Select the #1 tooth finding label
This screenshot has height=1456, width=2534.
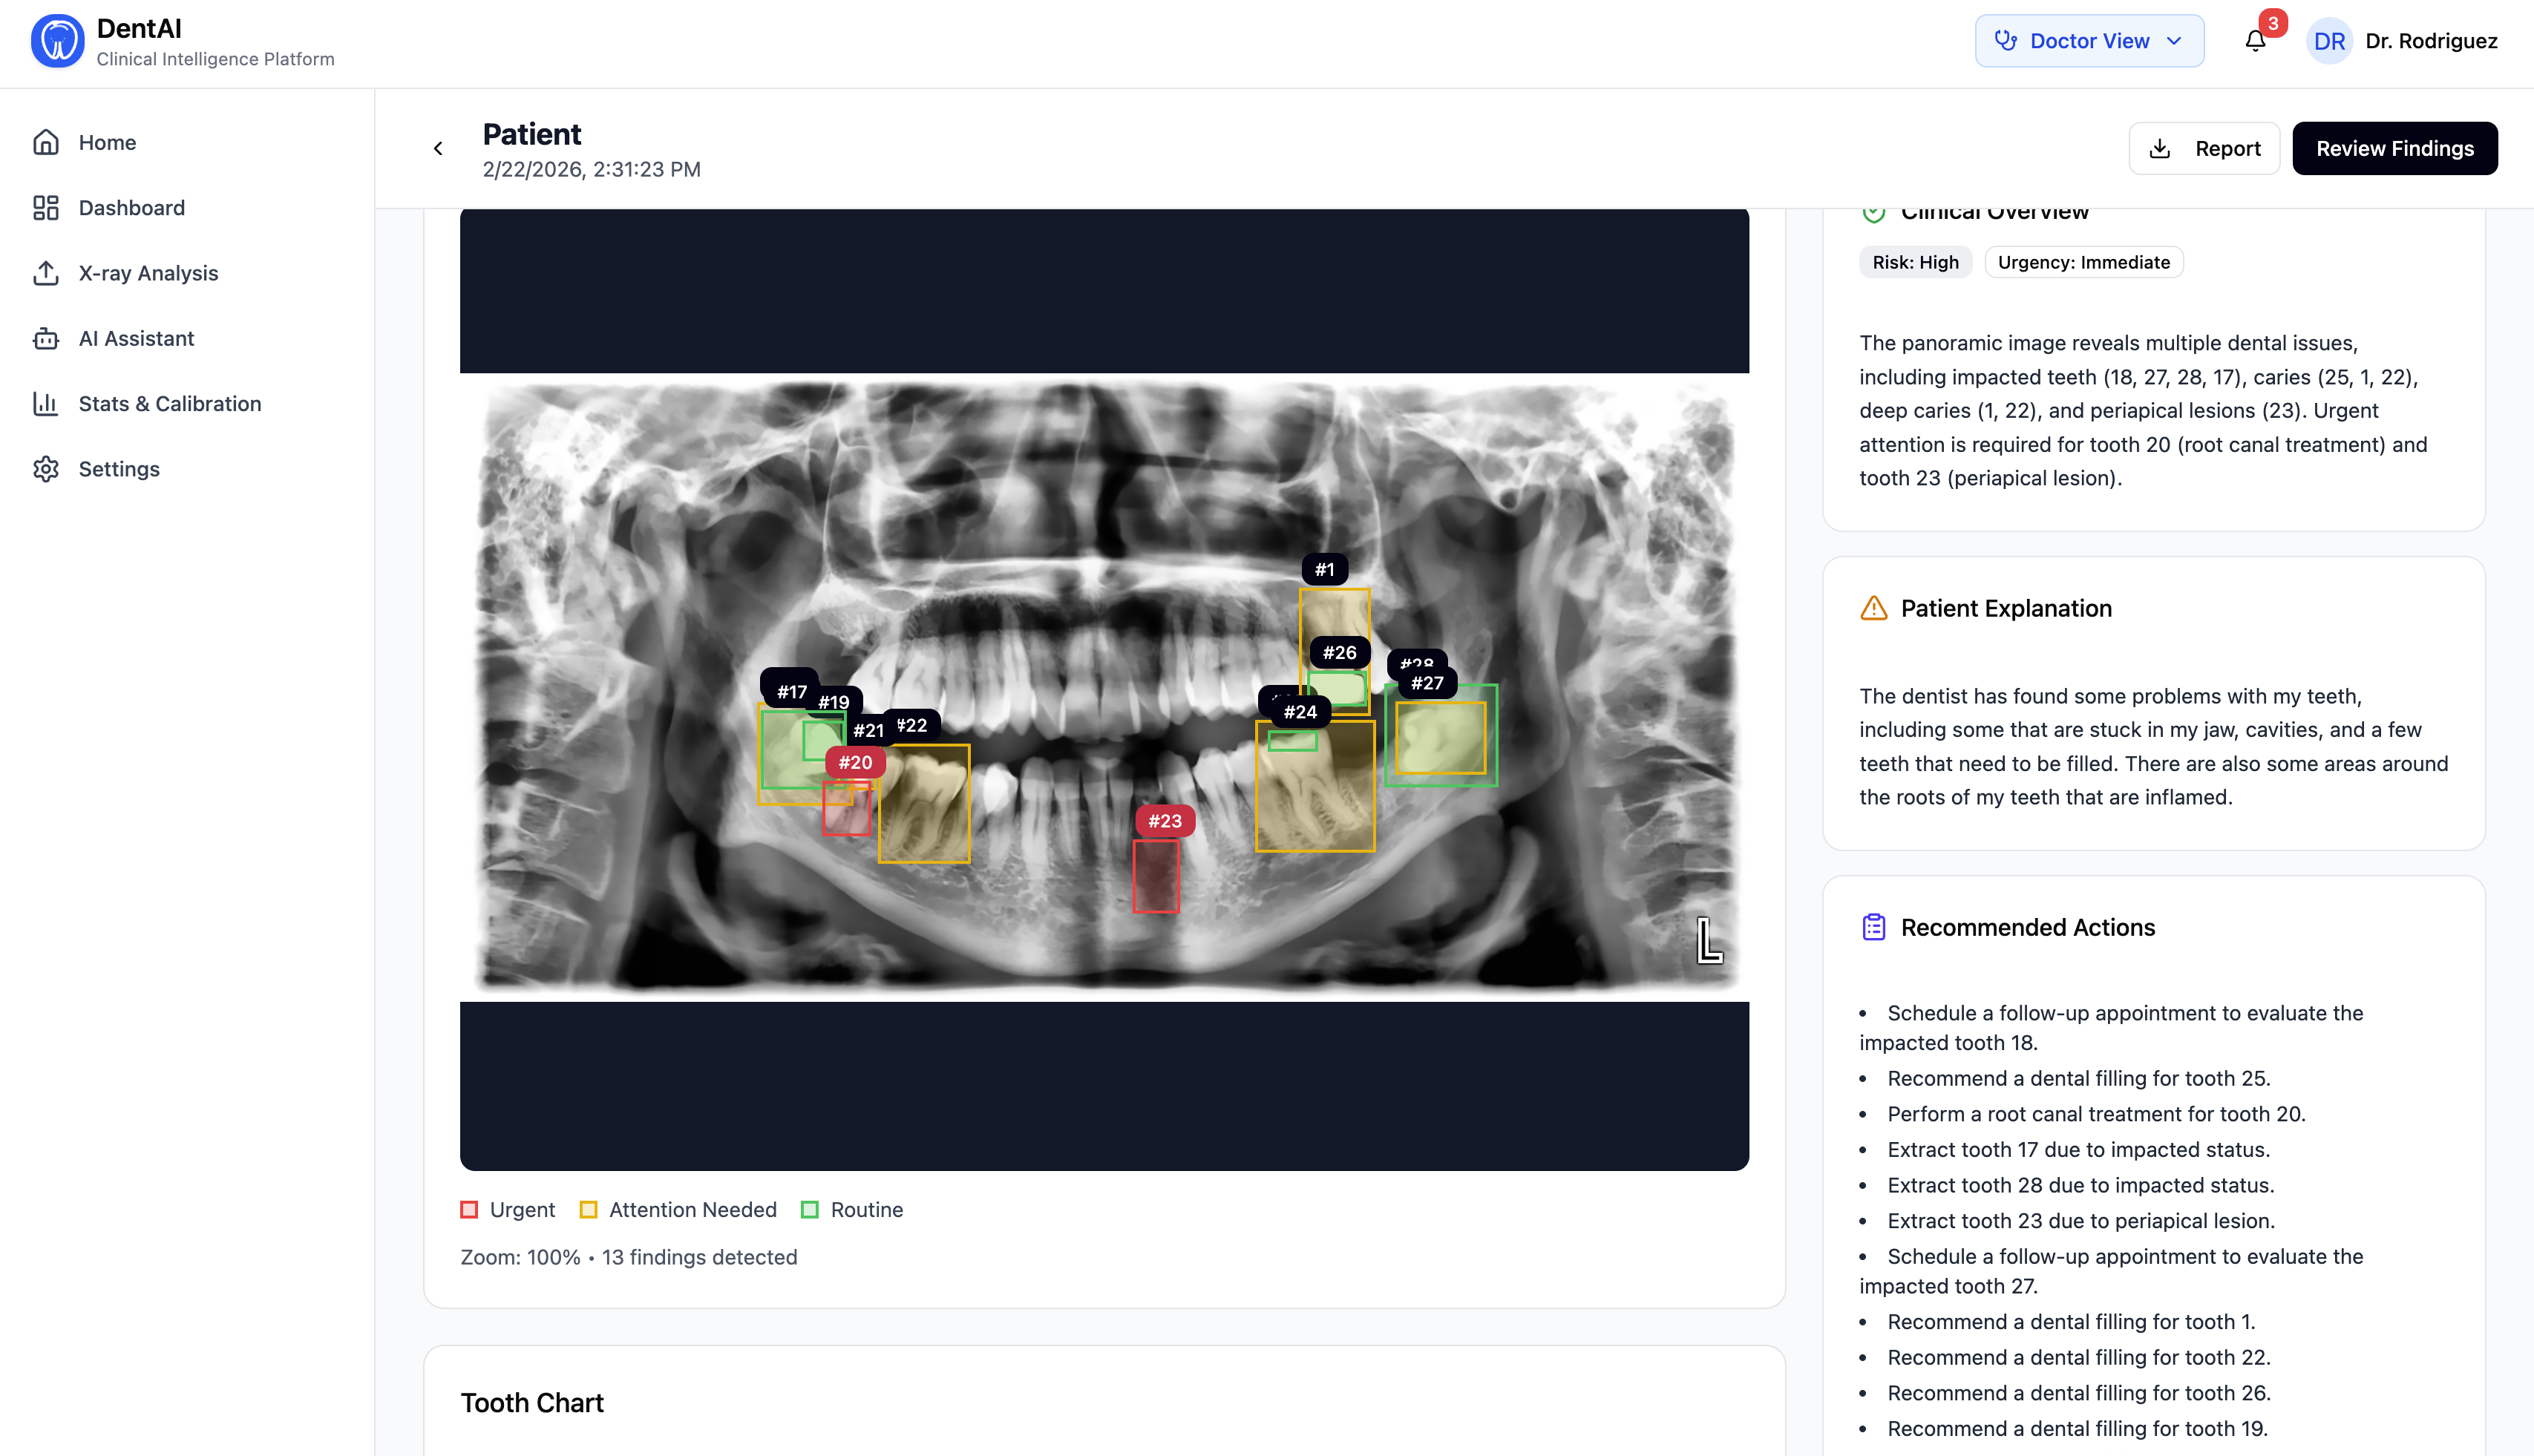coord(1324,570)
